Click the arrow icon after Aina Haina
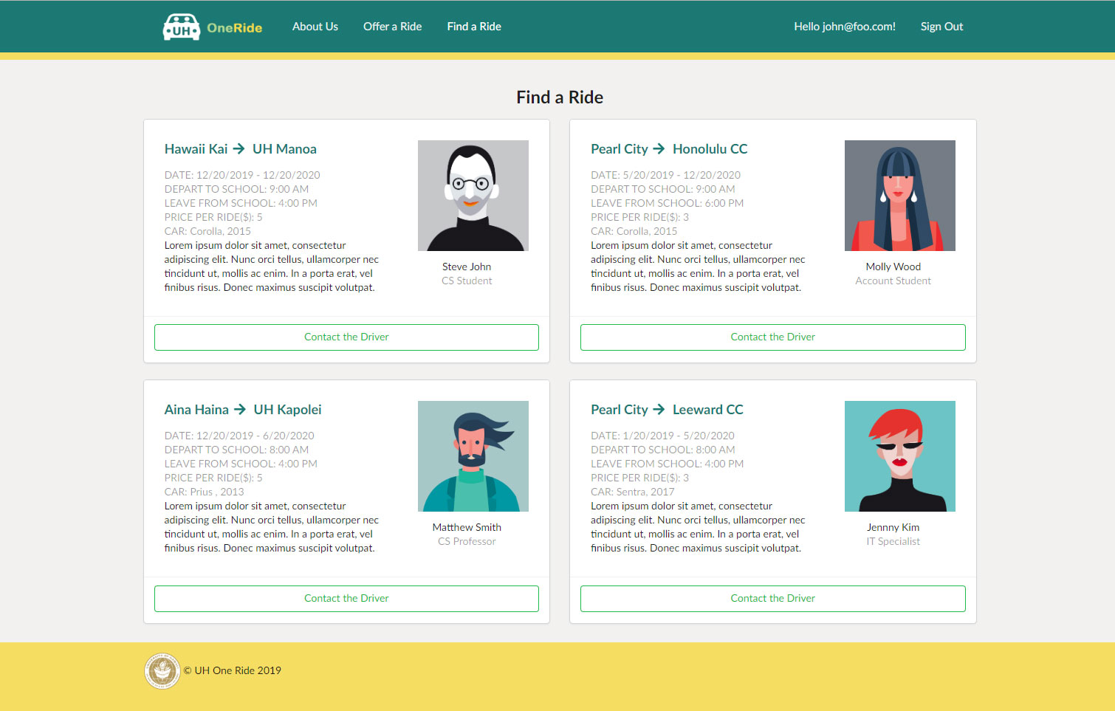 (240, 410)
